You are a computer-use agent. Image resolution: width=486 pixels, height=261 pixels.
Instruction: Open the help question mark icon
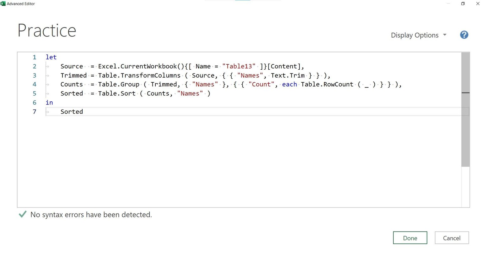point(464,35)
